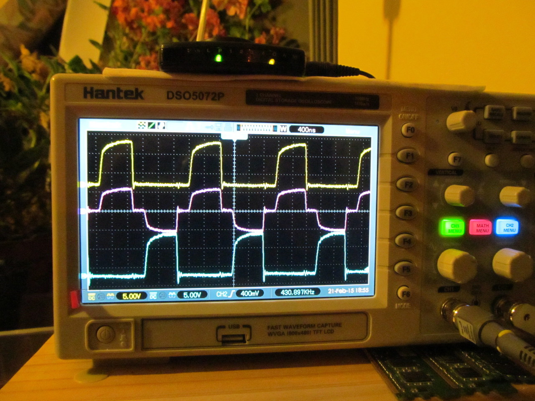
Task: Select the 430.897KHz frequency readout
Action: [x=297, y=292]
